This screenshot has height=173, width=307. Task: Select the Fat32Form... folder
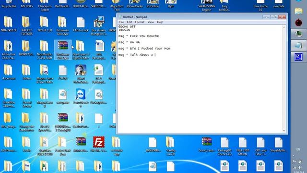[9, 144]
